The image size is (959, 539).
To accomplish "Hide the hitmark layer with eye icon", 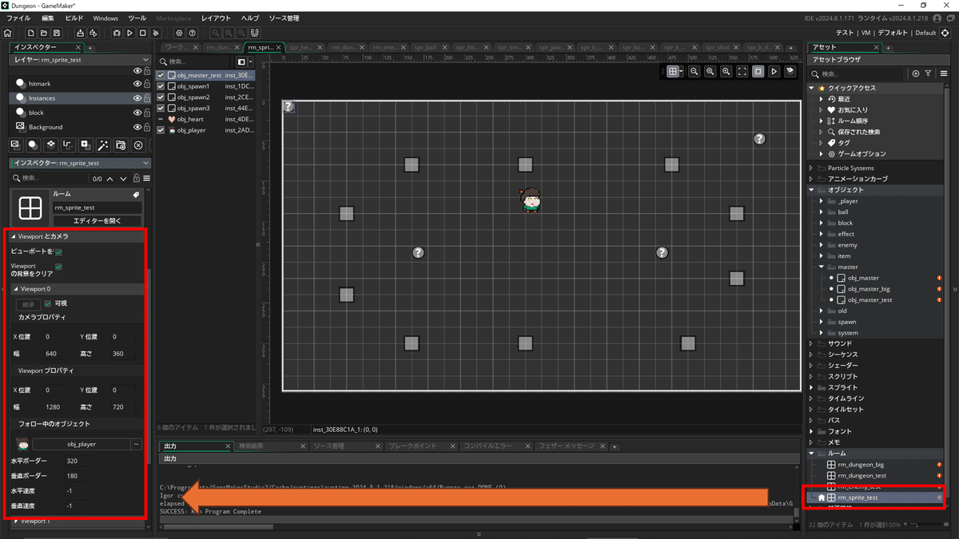I will pos(137,83).
